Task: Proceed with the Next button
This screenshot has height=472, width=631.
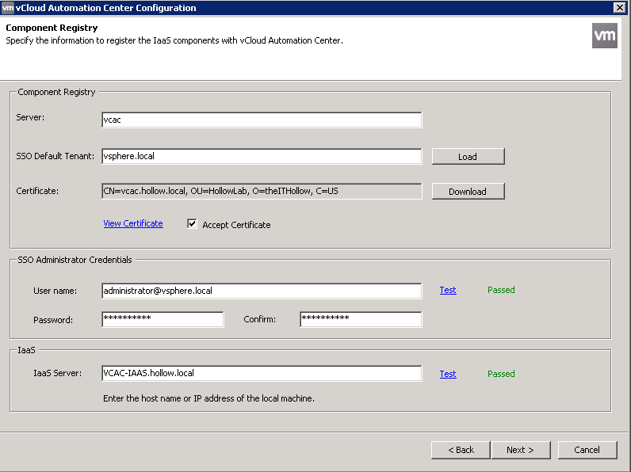Action: [x=519, y=450]
